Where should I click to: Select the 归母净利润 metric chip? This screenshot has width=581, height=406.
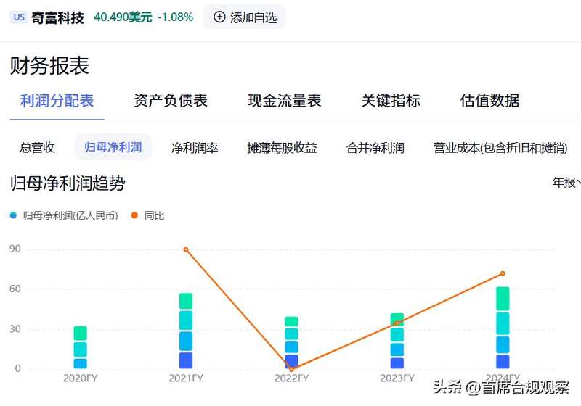click(x=113, y=148)
